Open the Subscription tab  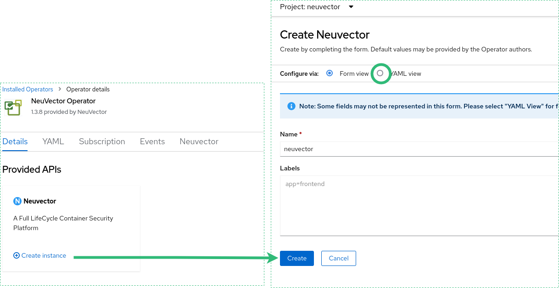pyautogui.click(x=102, y=141)
